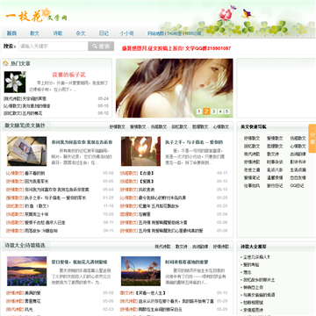Open the headline starting with 夏日爱情
The height and width of the screenshot is (316, 316).
click(79, 262)
